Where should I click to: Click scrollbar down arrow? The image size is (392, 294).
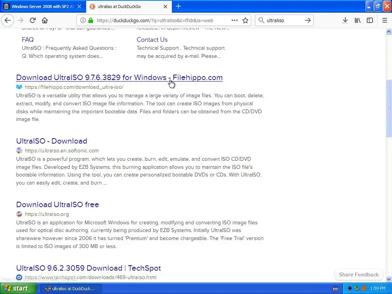click(x=389, y=279)
